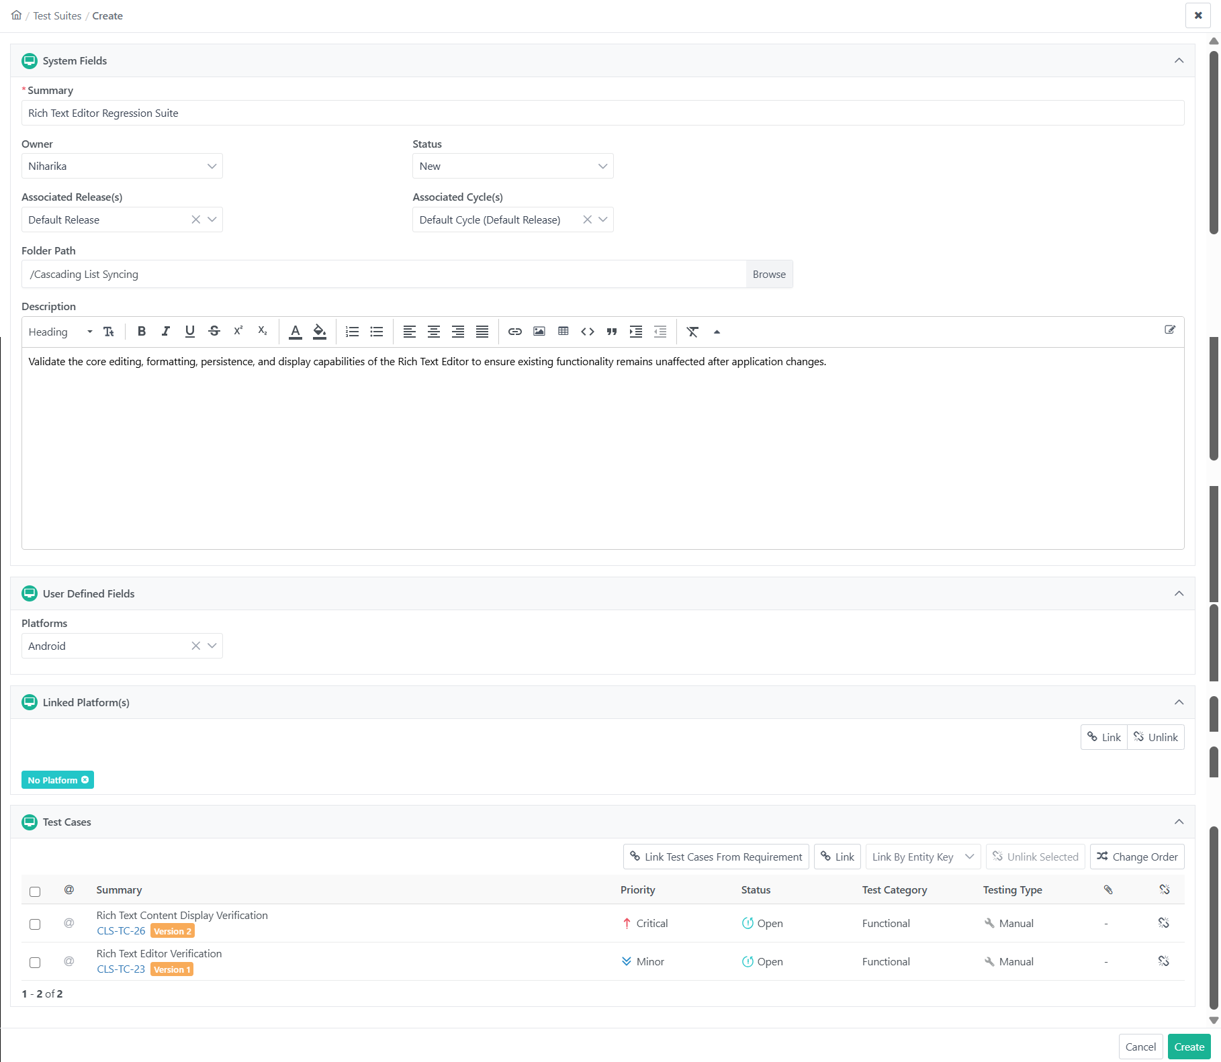This screenshot has width=1221, height=1062.
Task: Align description text right
Action: click(458, 332)
